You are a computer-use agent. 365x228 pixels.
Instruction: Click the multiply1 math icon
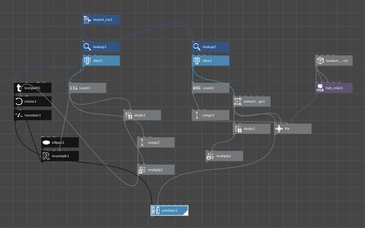point(142,170)
